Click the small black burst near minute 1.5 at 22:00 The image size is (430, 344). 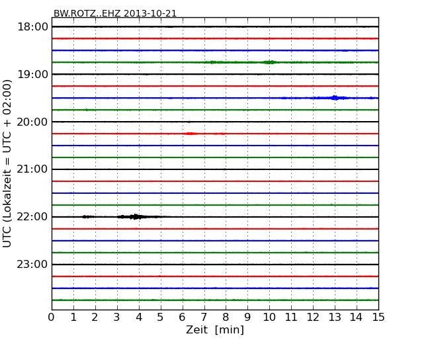(87, 217)
